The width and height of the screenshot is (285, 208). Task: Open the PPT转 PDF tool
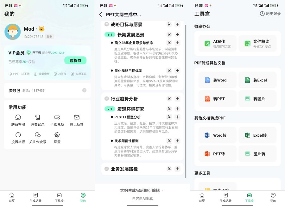[217, 154]
